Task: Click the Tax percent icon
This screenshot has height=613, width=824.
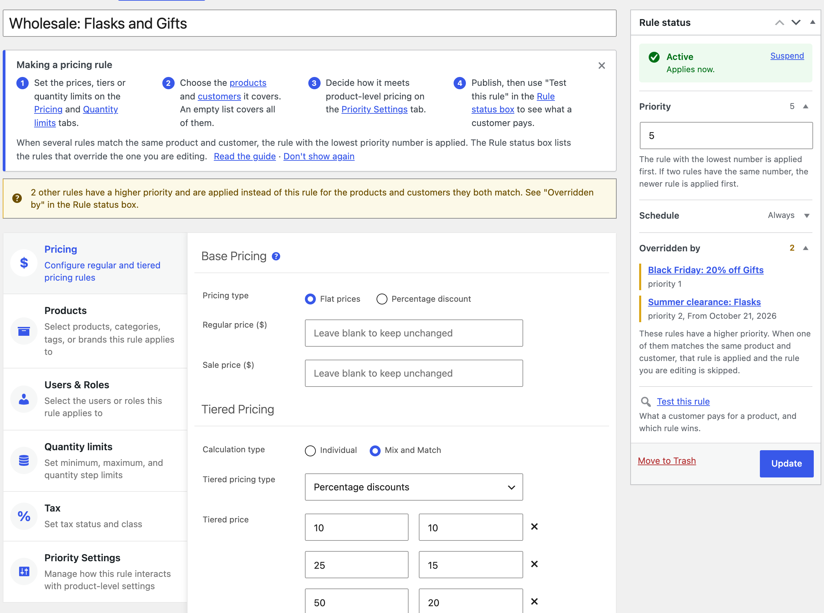Action: click(x=24, y=516)
